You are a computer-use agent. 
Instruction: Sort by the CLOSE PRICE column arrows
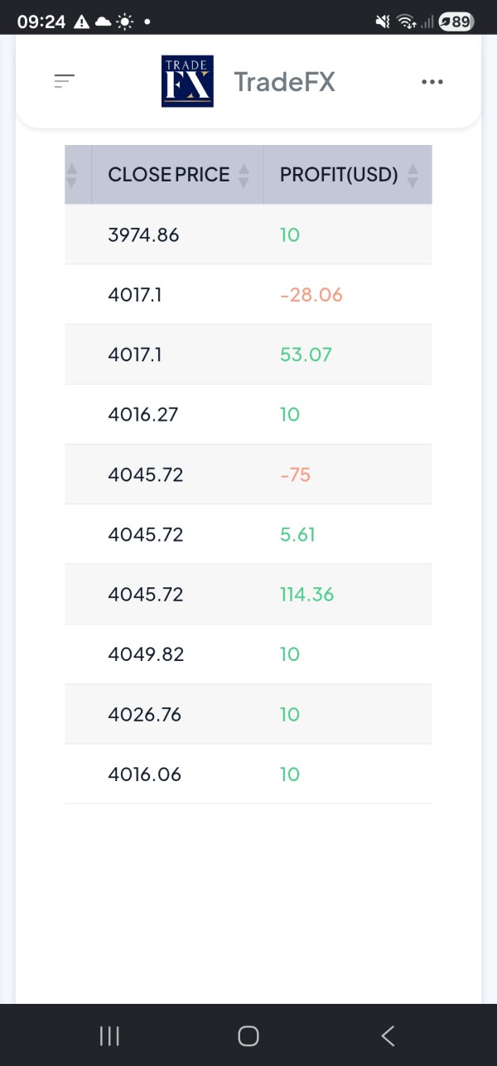click(244, 175)
